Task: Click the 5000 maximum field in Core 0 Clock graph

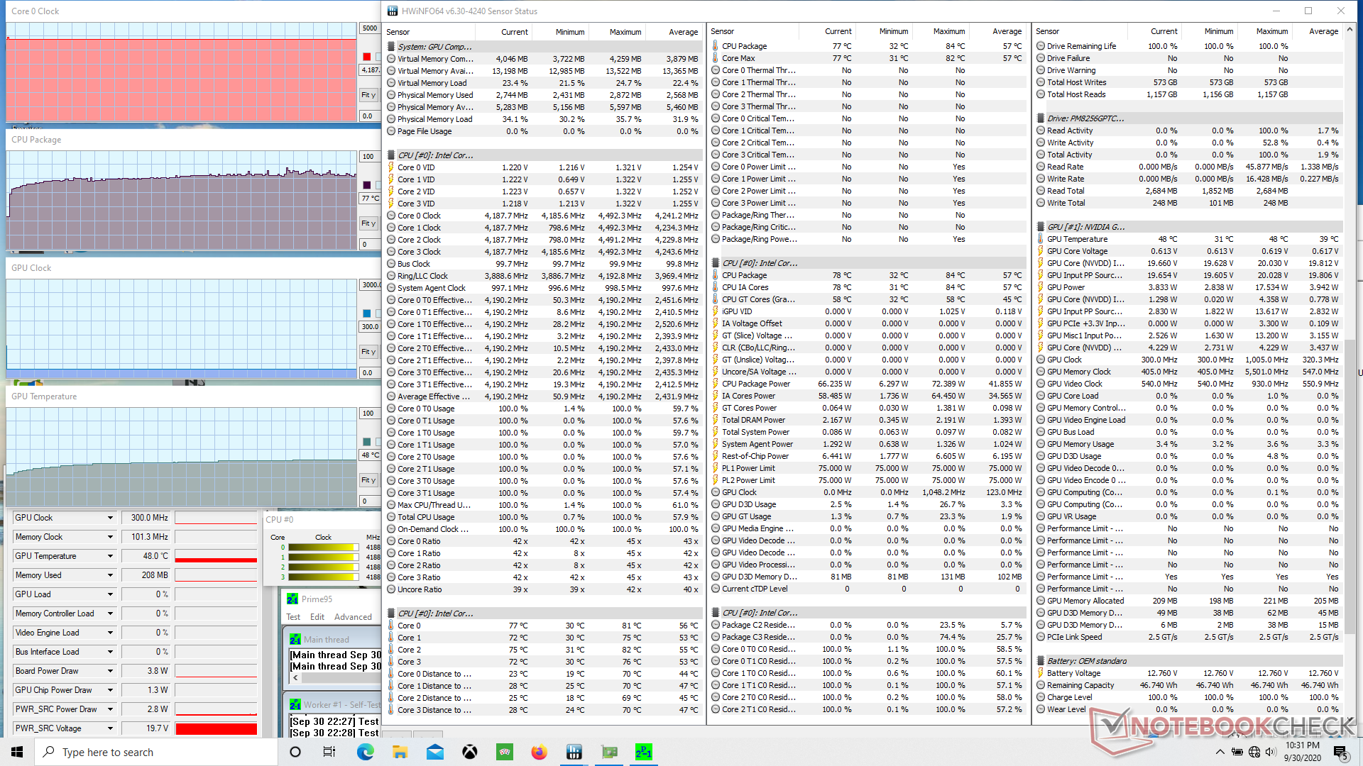Action: (370, 28)
